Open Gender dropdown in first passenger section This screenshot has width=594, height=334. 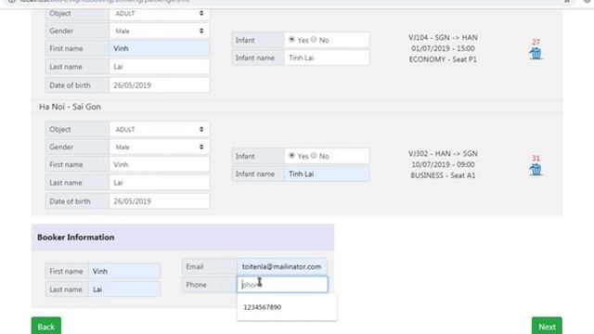coord(159,31)
